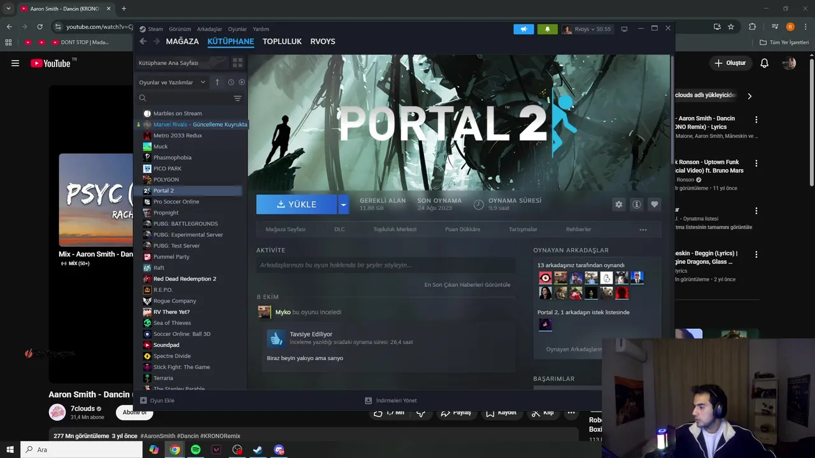Open Myko reviewer profile name
Screen dimensions: 815x458
click(283, 312)
